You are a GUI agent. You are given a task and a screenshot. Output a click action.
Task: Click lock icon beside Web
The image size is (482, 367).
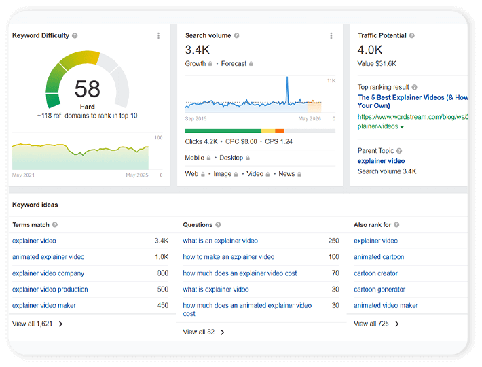203,174
